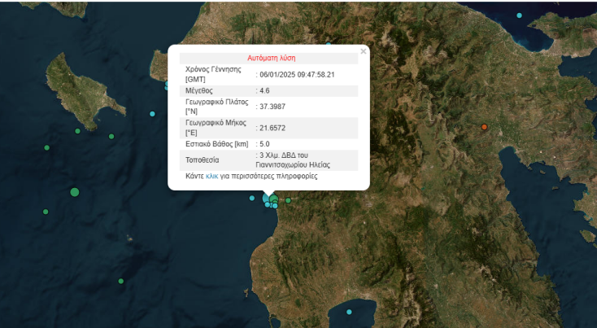Select the largest green marker south of Zakynthos
597x328 pixels.
[75, 192]
